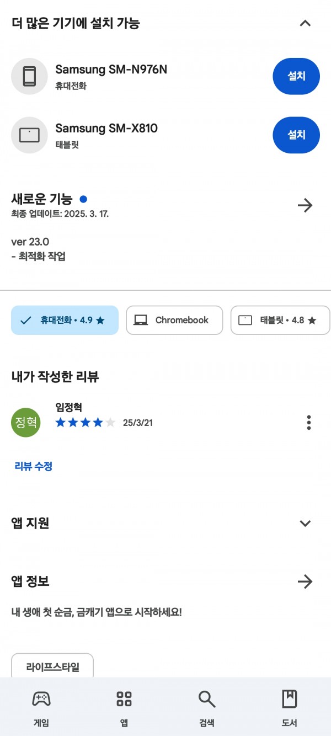The image size is (331, 736).
Task: Collapse the 더 많은 기기에 설치 가능 section
Action: [305, 23]
